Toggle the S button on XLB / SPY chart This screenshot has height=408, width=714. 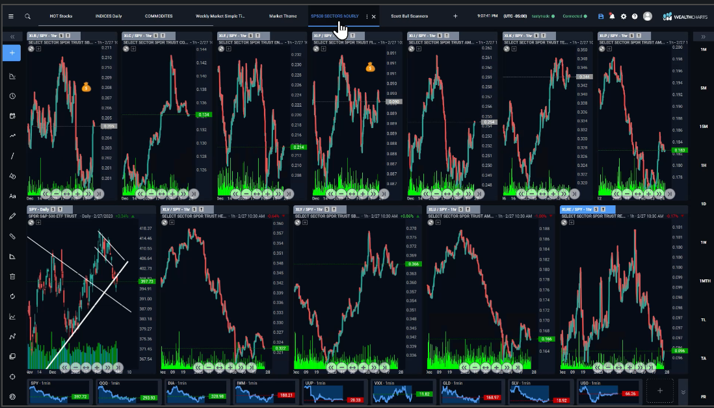[x=62, y=36]
